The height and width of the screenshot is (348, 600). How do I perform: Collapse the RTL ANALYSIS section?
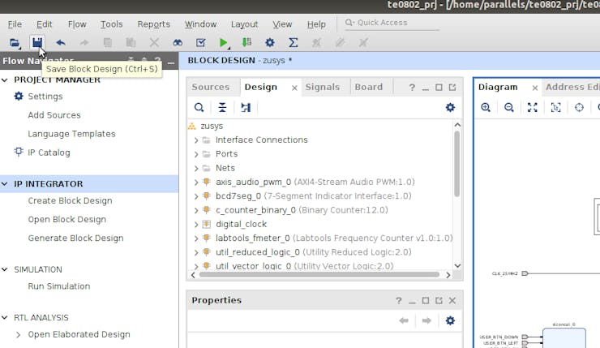[5, 317]
